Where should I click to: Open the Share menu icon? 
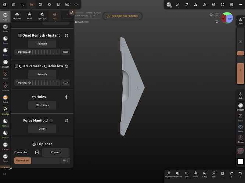(22, 4)
